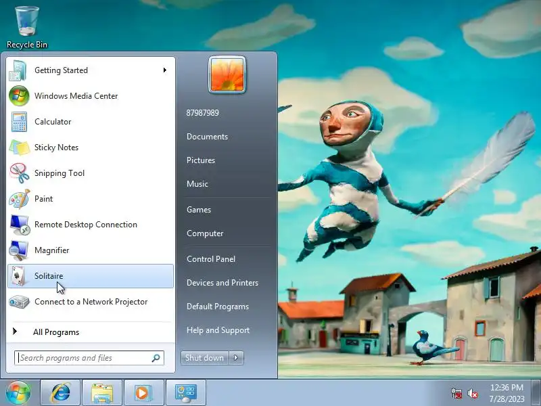Launch Magnifier from the list
This screenshot has width=541, height=406.
pos(91,250)
